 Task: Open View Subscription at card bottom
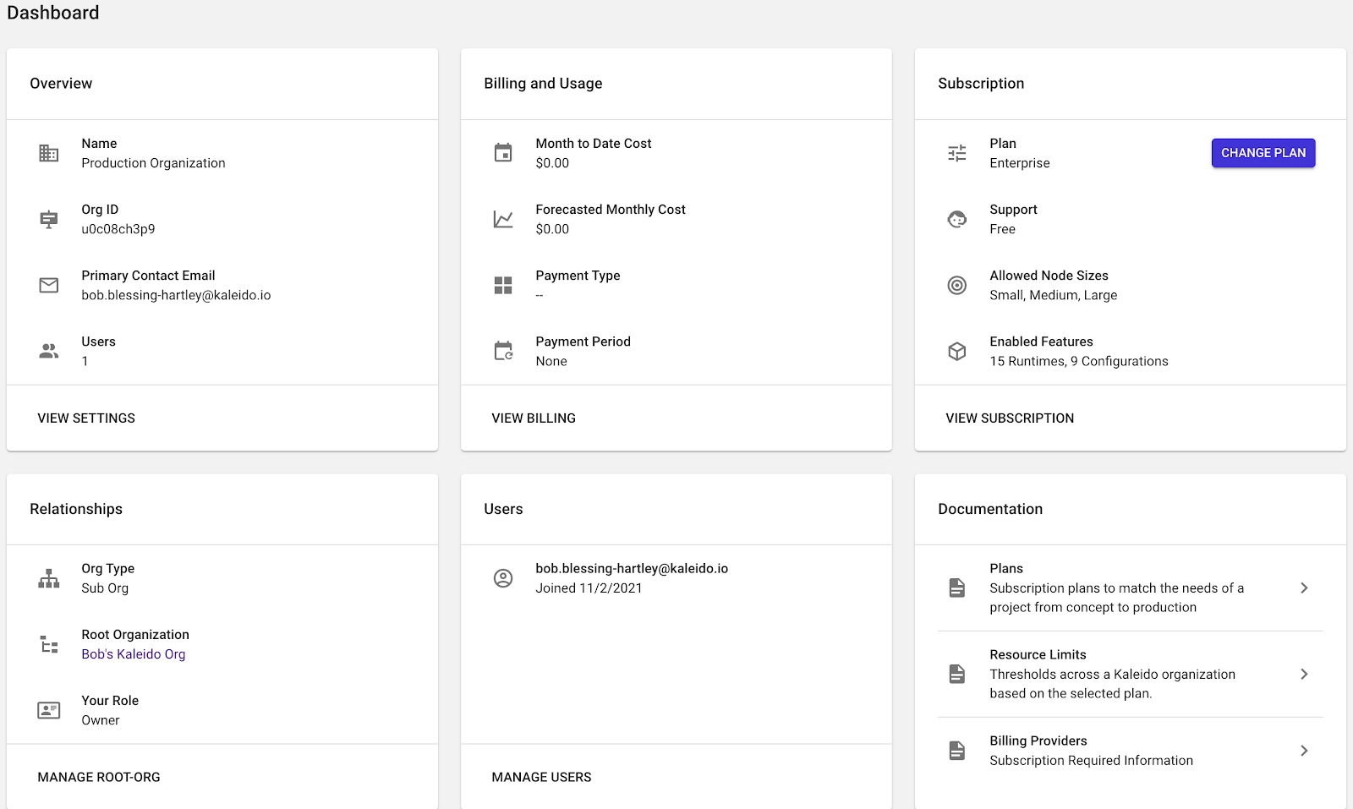[1010, 418]
